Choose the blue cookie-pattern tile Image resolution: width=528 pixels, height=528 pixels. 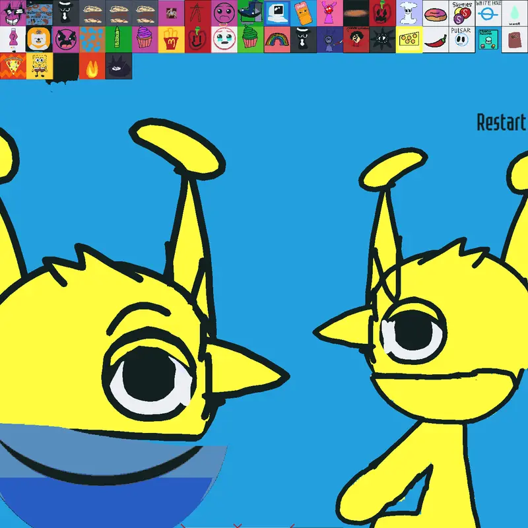click(40, 13)
